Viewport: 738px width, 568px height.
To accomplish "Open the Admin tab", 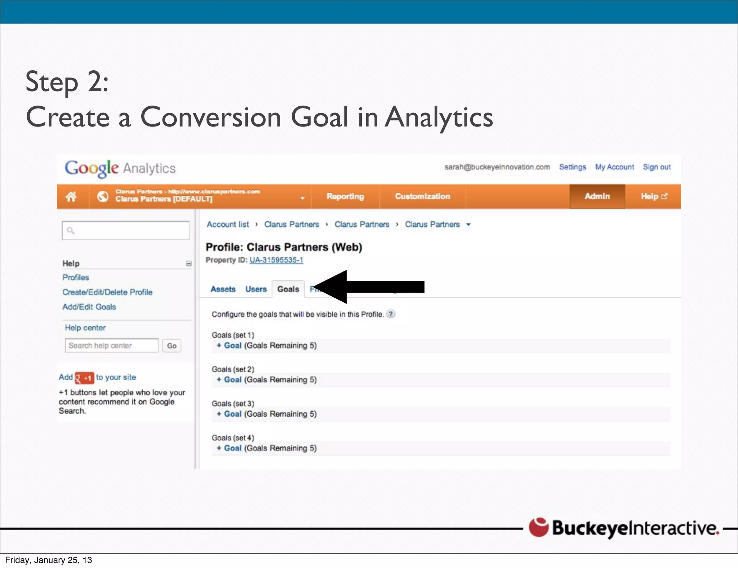I will click(597, 196).
